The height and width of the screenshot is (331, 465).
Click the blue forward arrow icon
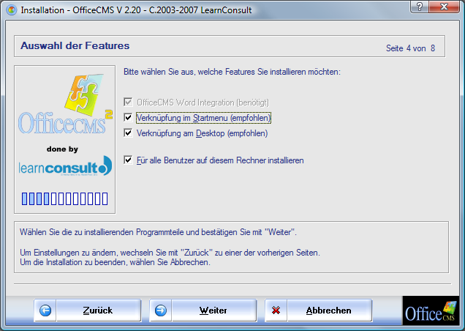(160, 310)
